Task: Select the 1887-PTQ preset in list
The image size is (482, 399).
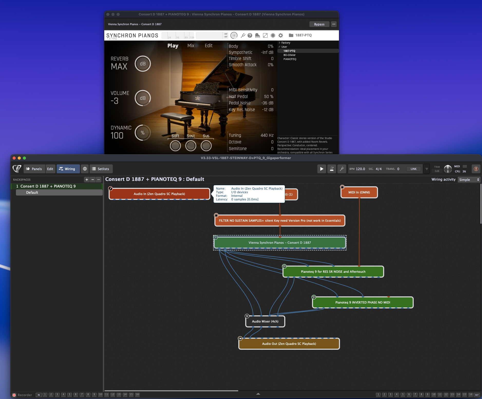Action: (308, 51)
